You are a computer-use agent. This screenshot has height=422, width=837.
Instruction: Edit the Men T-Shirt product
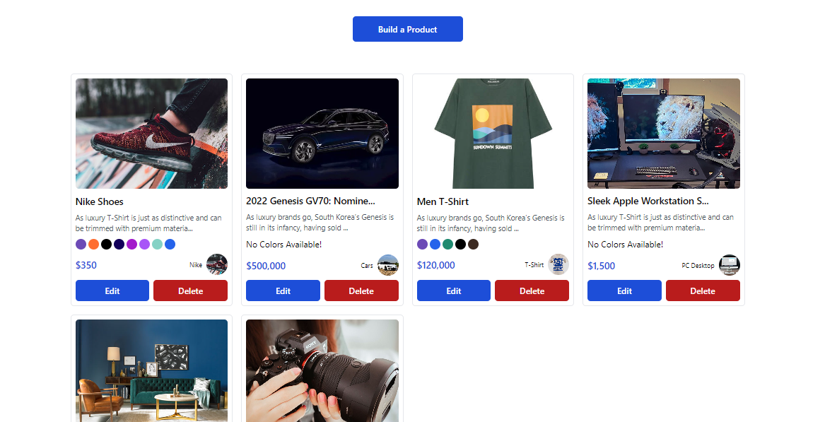454,291
